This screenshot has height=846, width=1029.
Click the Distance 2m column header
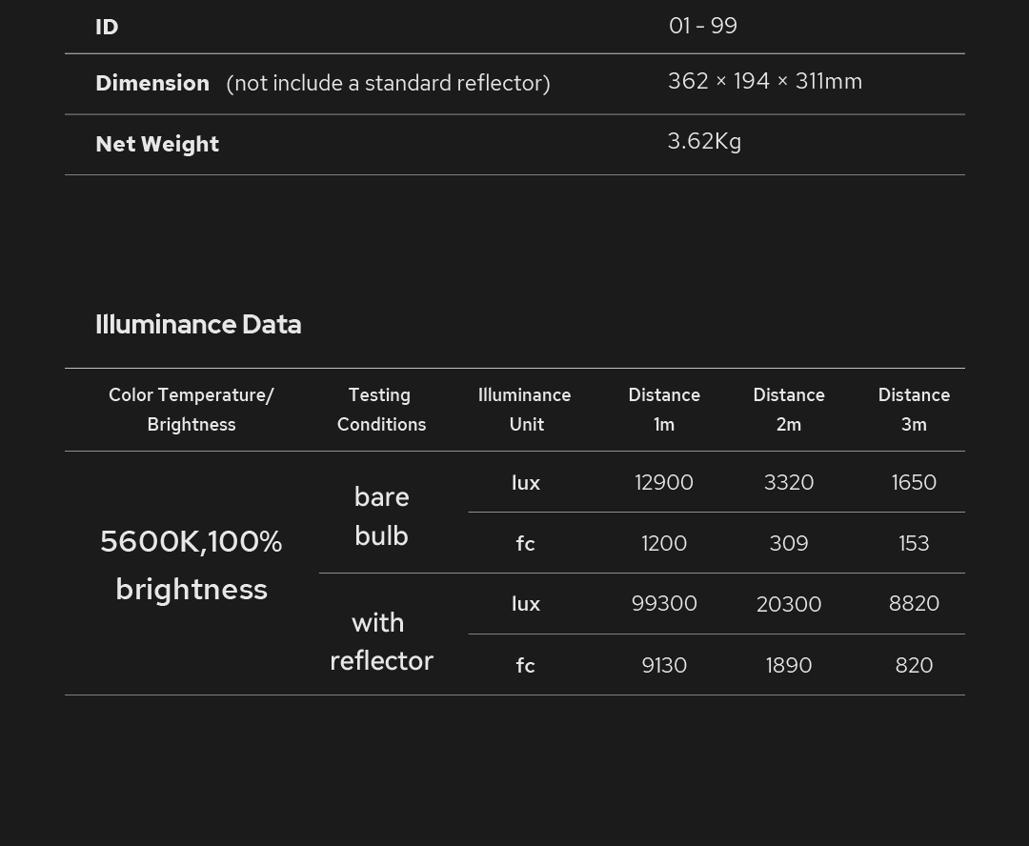point(789,410)
